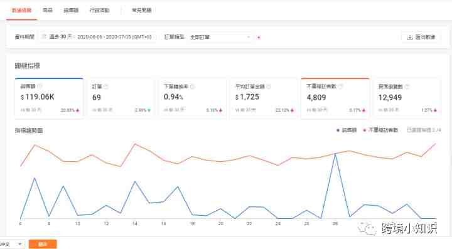Click the 匯出數據 export button
This screenshot has height=249, width=452.
click(421, 37)
